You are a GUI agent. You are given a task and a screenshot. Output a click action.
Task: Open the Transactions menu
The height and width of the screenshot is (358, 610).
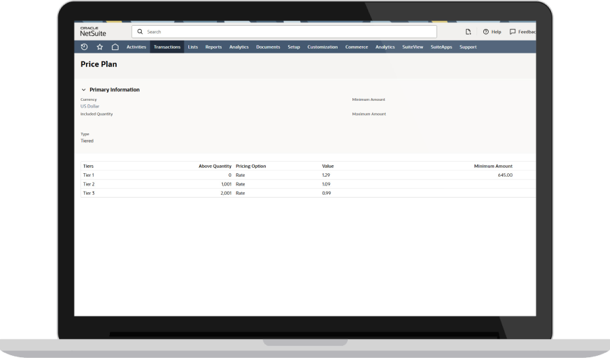[x=167, y=47]
